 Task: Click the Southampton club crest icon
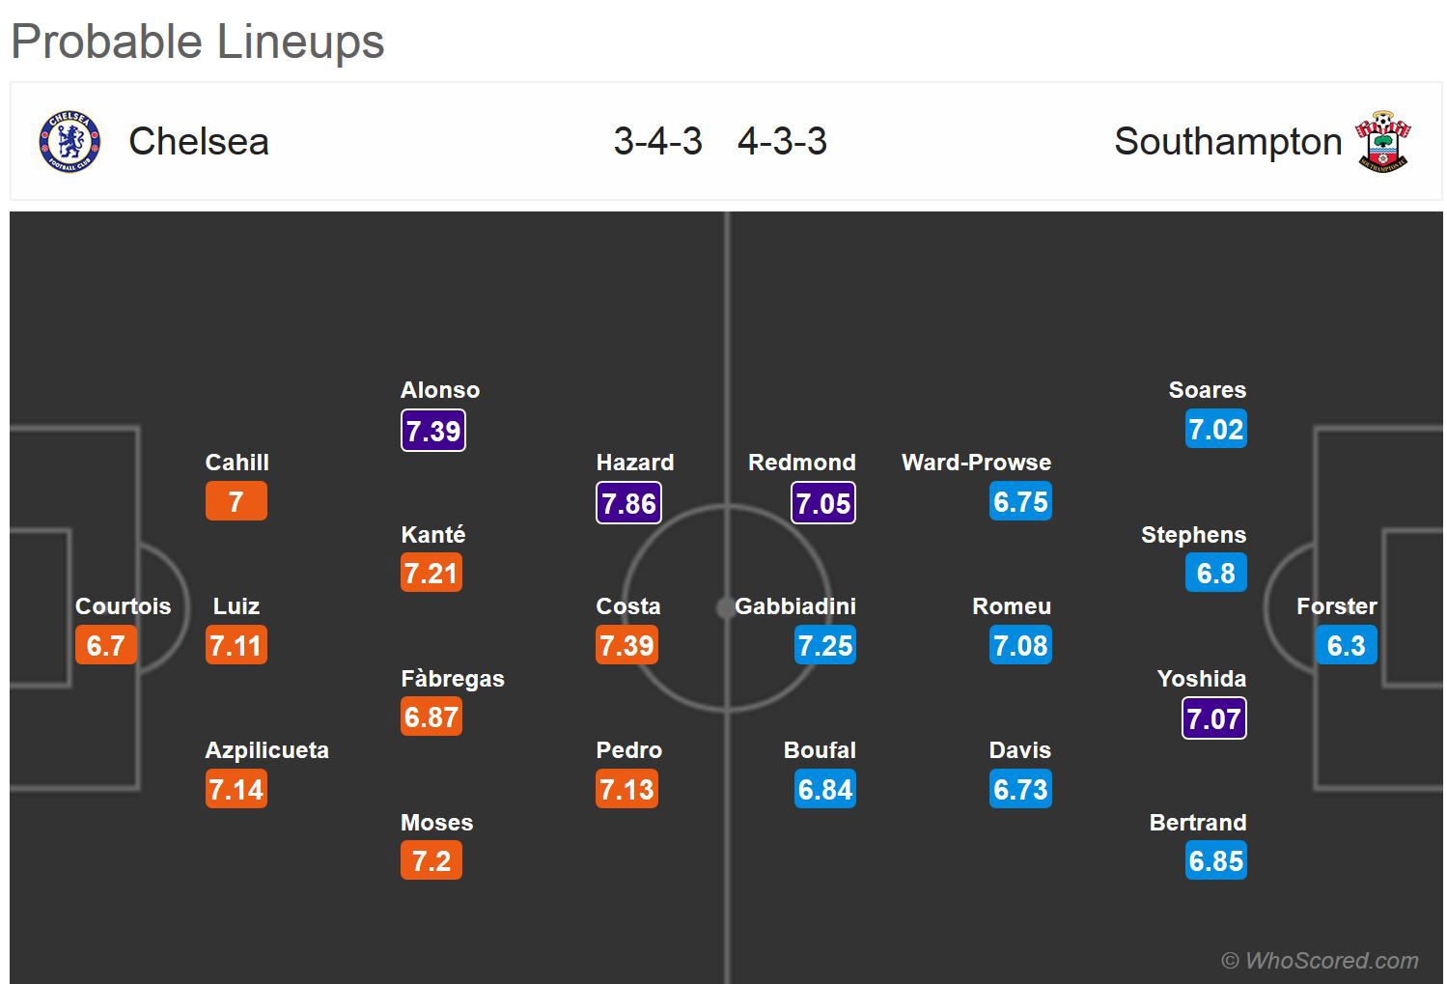(x=1382, y=142)
